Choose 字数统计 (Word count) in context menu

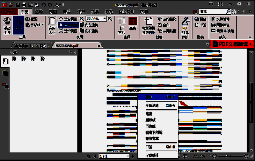pyautogui.click(x=158, y=155)
